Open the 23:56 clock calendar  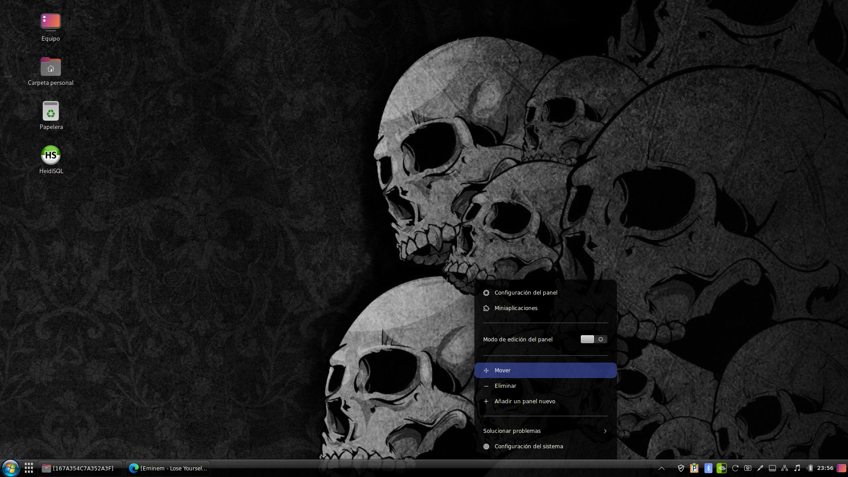(x=825, y=468)
